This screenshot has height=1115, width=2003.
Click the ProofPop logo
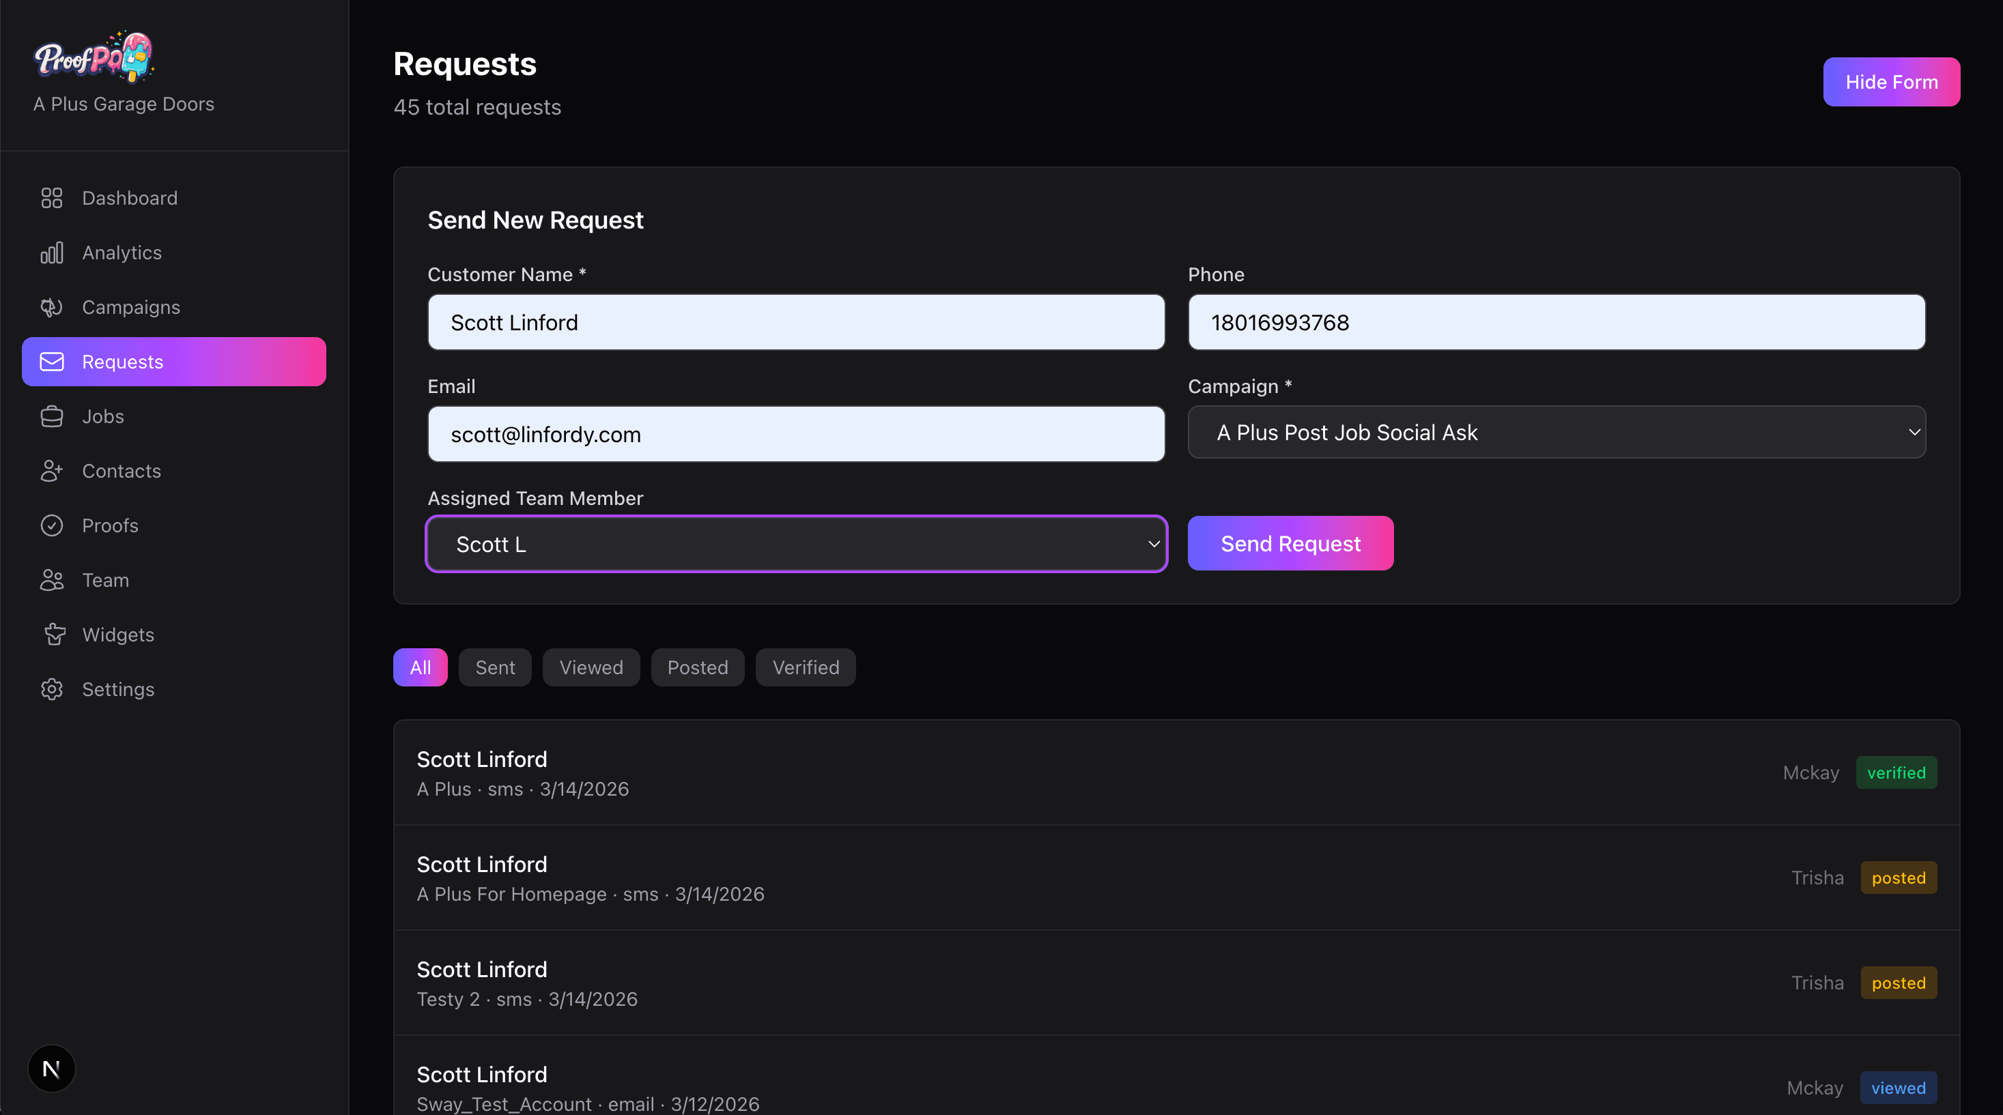point(94,57)
